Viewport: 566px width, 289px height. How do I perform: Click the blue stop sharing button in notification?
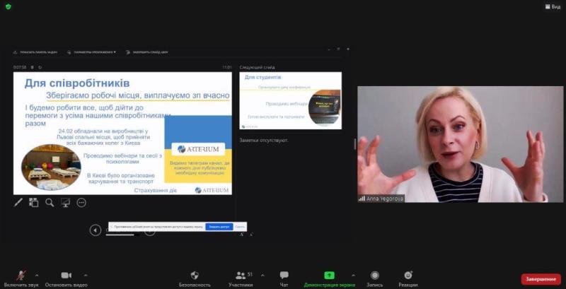click(x=219, y=227)
